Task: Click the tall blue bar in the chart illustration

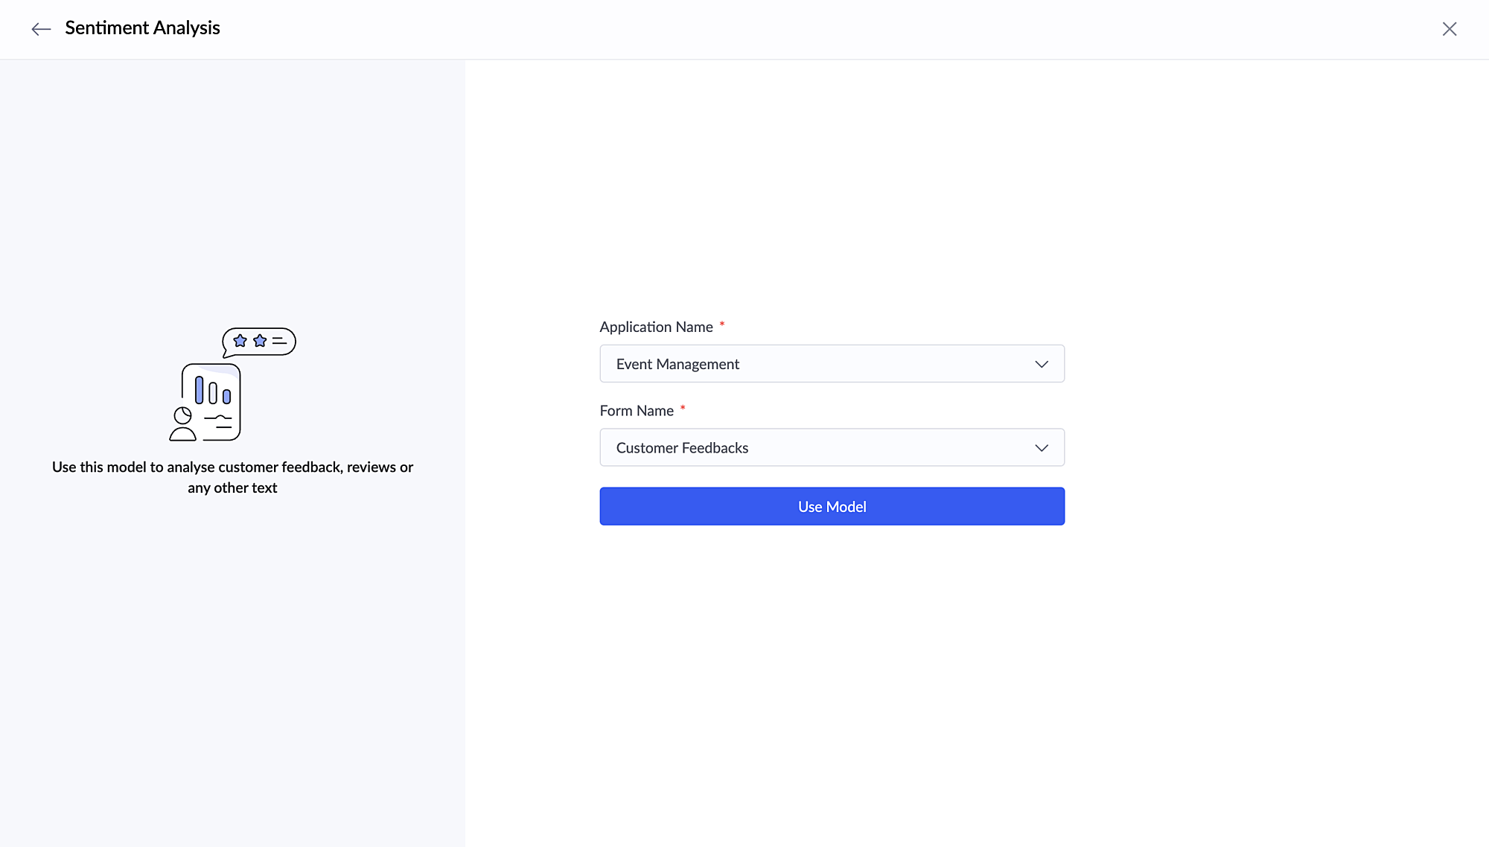Action: pyautogui.click(x=199, y=390)
